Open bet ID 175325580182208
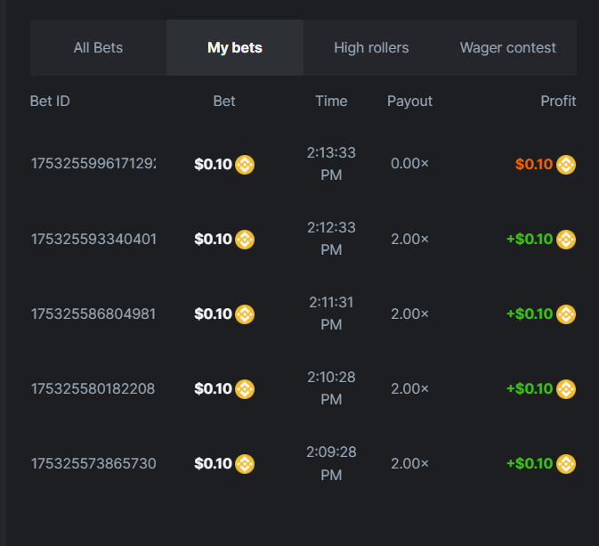 pyautogui.click(x=93, y=389)
